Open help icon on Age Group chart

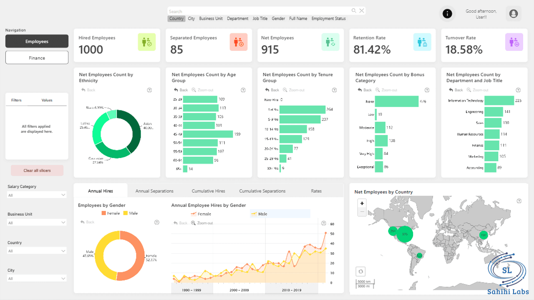click(243, 90)
